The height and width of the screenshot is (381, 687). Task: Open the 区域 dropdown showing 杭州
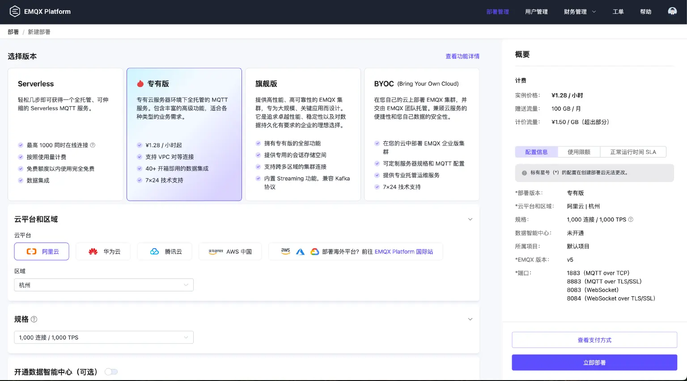pos(104,285)
